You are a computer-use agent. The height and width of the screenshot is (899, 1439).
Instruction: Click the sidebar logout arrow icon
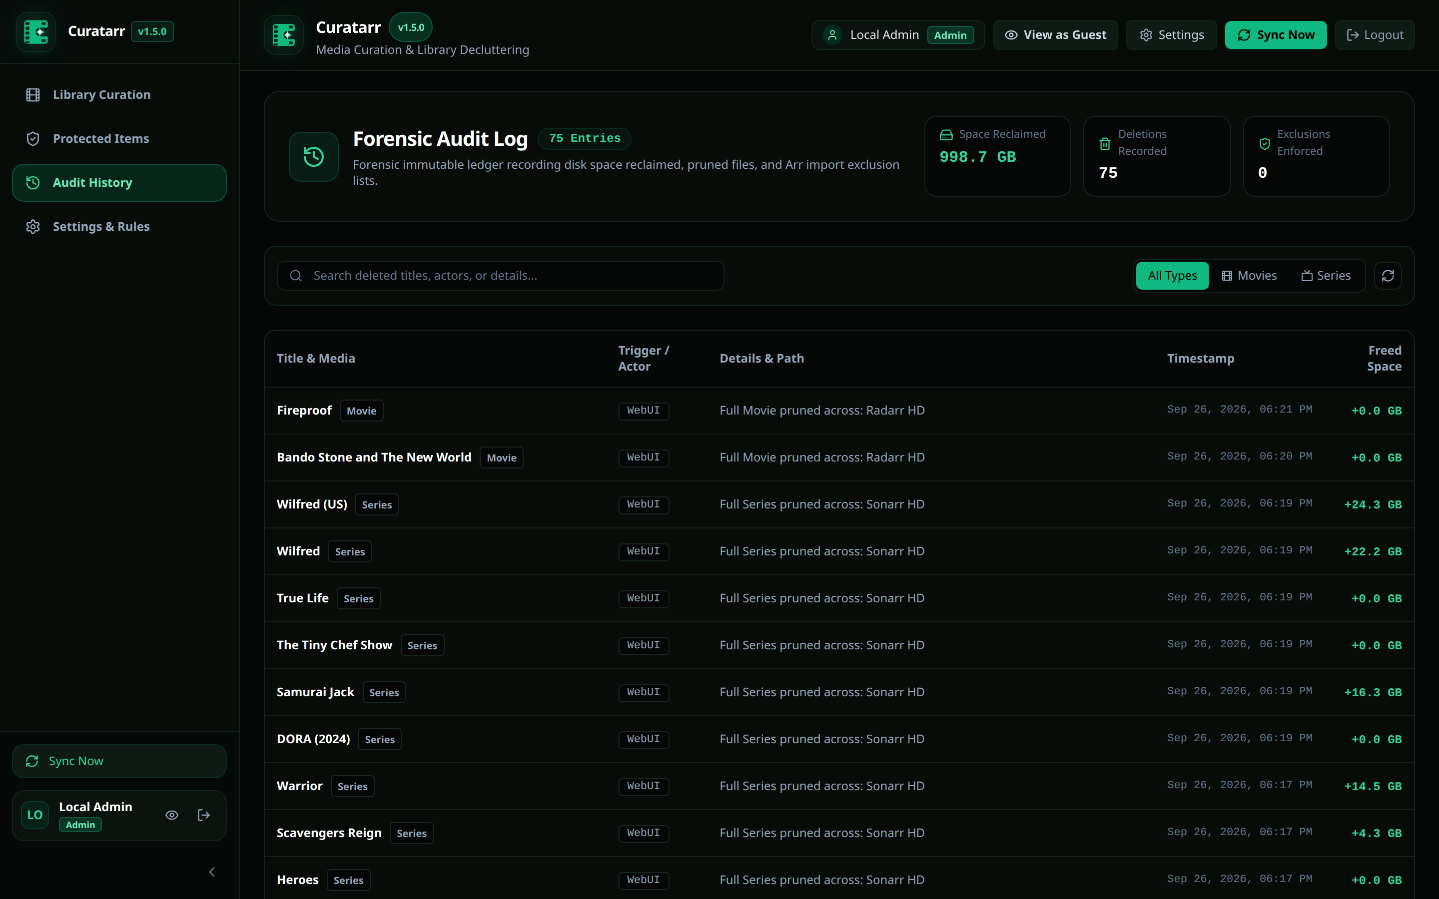[x=203, y=815]
